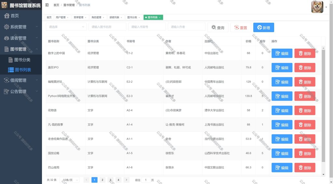
Task: Close the 用户管理 tab
Action: (x=68, y=18)
